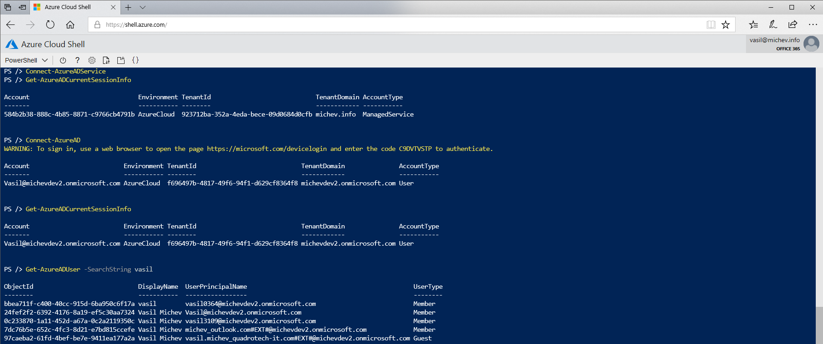This screenshot has width=823, height=344.
Task: Click Upload/Download files icon
Action: pyautogui.click(x=106, y=60)
